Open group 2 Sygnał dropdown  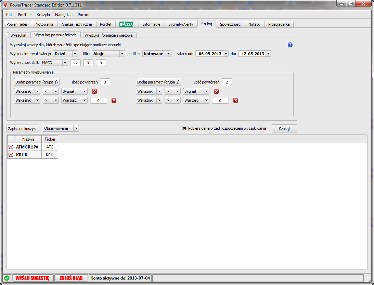tap(196, 91)
